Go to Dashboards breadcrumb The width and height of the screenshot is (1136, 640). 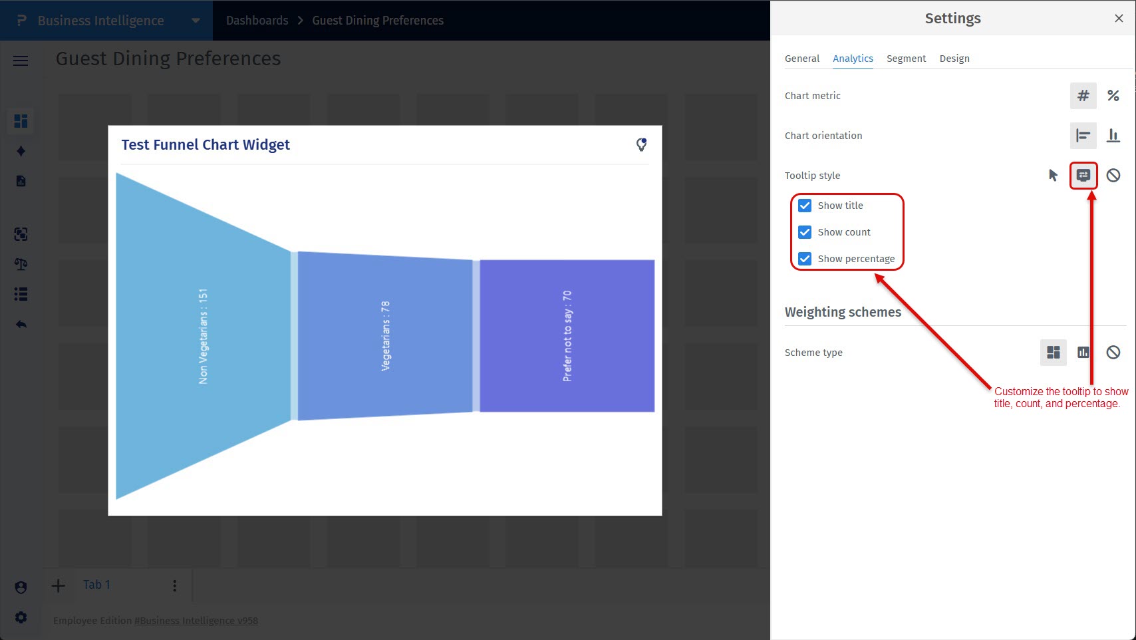[257, 21]
